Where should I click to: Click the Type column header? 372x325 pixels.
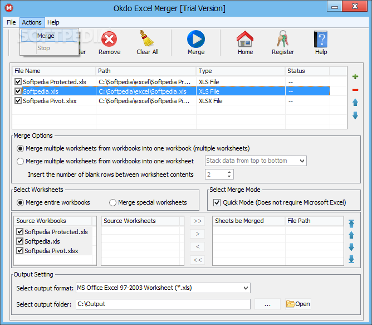click(241, 71)
